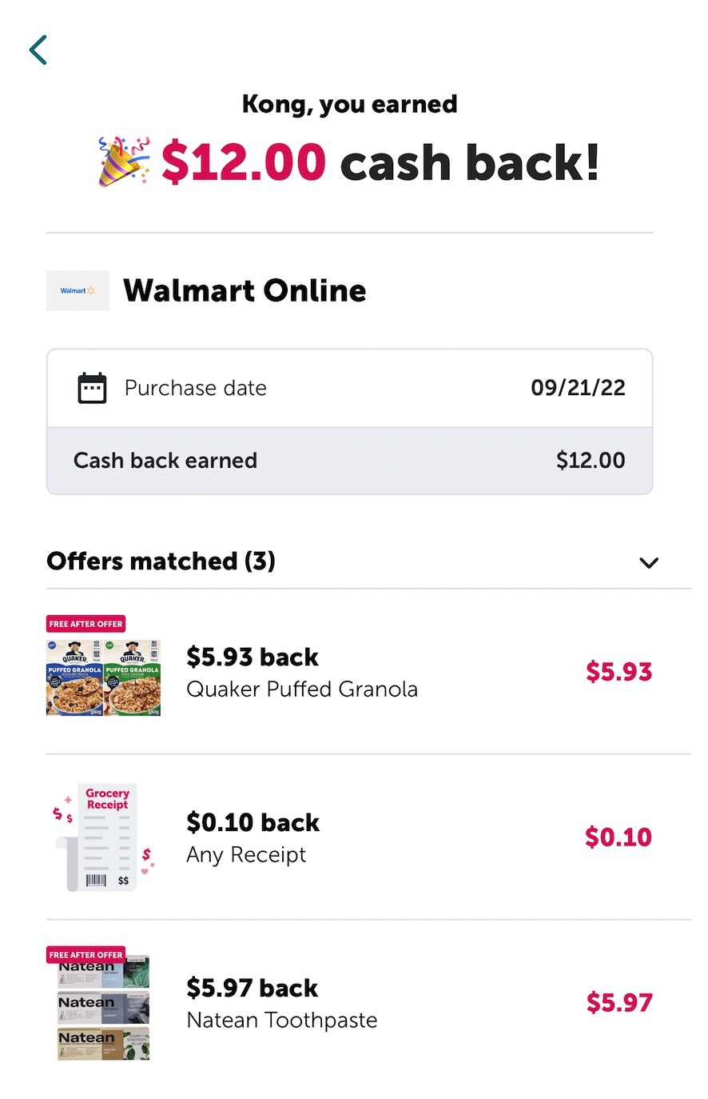Collapse the Offers matched chevron

pos(649,562)
